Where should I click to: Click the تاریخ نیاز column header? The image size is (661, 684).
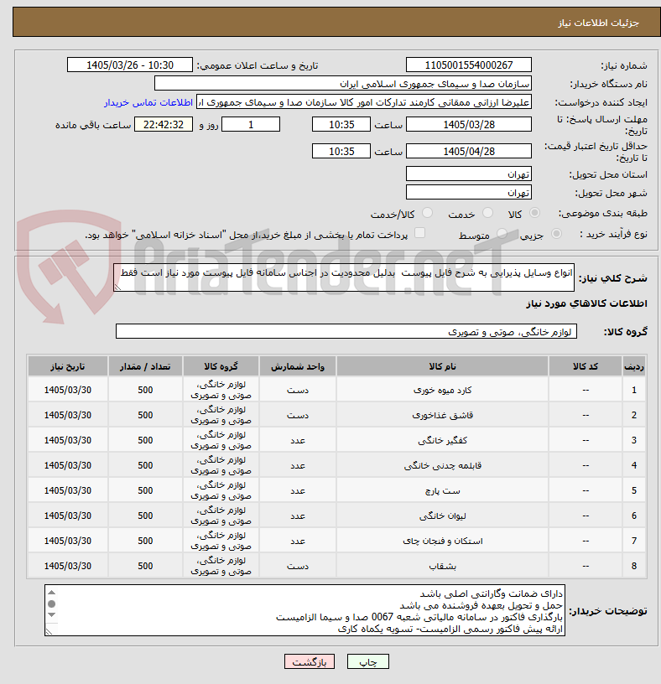click(x=68, y=366)
